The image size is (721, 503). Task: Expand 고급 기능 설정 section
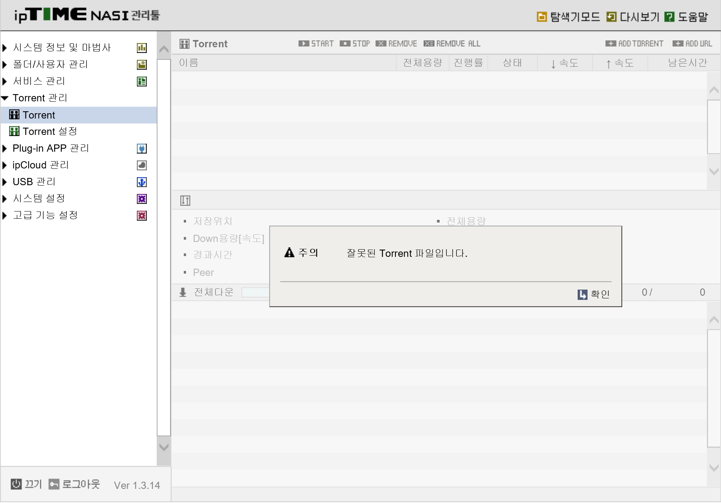(x=5, y=215)
